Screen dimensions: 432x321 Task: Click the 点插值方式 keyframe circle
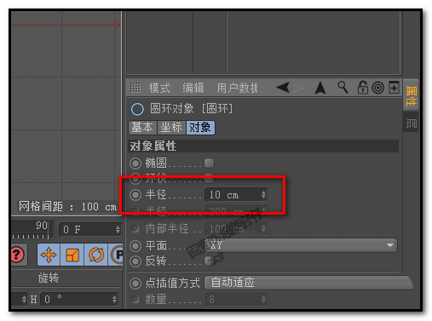tap(135, 284)
